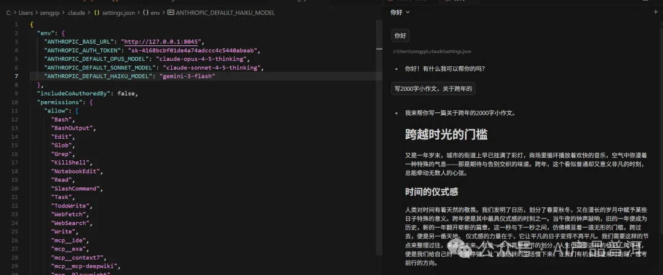The image size is (663, 275).
Task: Click the "ANTHROPIC_BASE_URL" key on line 3
Action: 80,42
